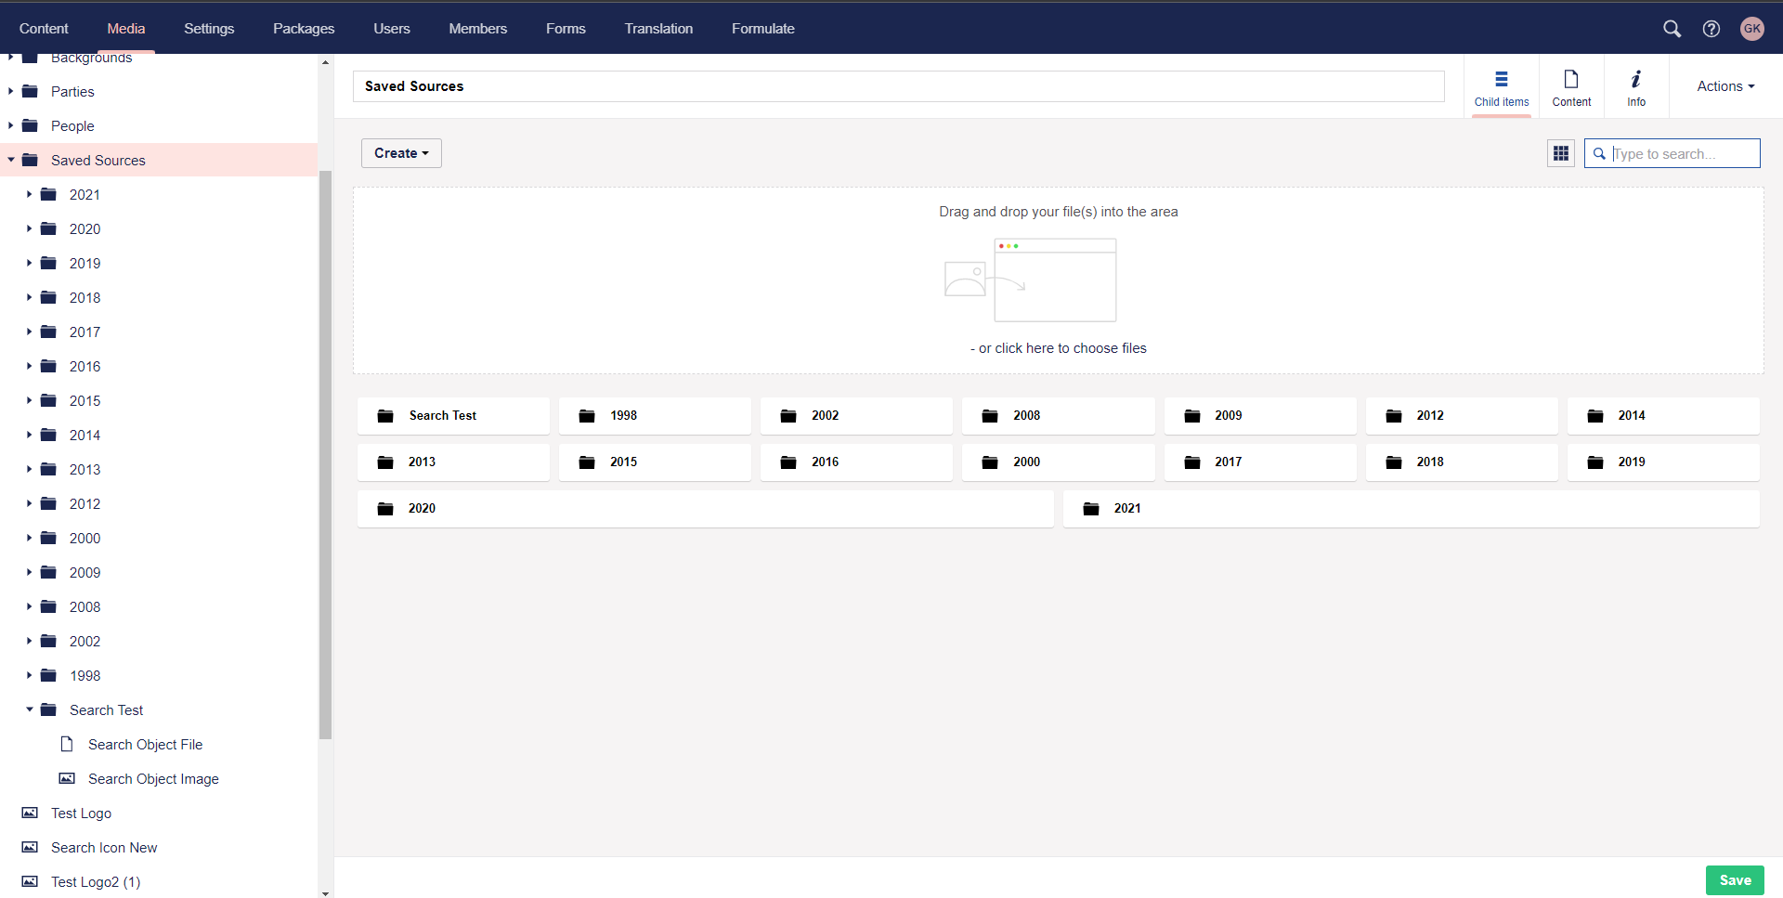
Task: Expand the People folder
Action: point(8,125)
